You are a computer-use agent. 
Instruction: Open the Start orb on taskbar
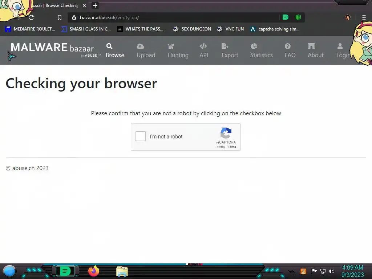[9, 271]
